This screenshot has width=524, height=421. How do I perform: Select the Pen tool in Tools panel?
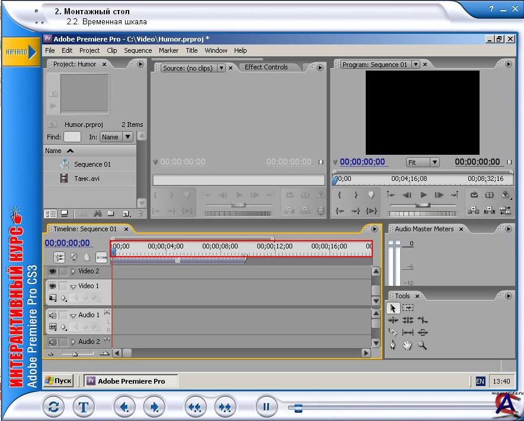[x=392, y=345]
